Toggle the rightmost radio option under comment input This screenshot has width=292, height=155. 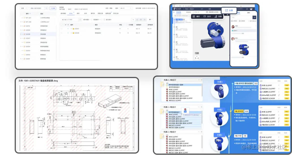click(249, 21)
